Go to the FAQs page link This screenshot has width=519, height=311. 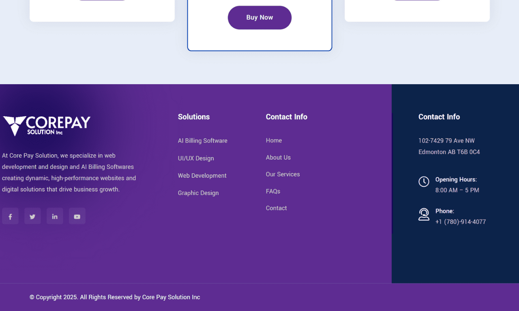[x=273, y=192]
